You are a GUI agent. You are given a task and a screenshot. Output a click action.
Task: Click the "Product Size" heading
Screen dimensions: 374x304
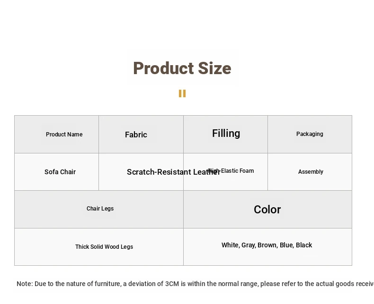tap(182, 68)
